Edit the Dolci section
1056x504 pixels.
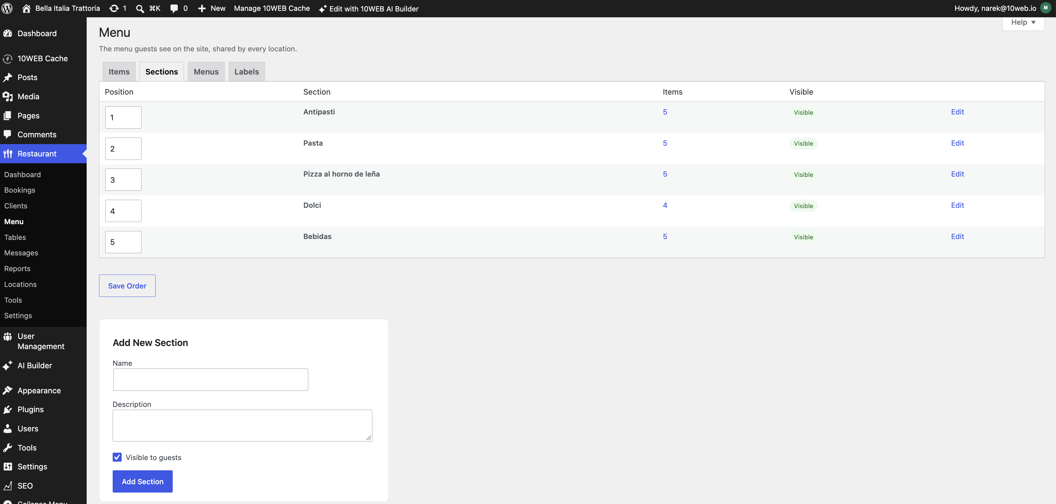click(957, 205)
